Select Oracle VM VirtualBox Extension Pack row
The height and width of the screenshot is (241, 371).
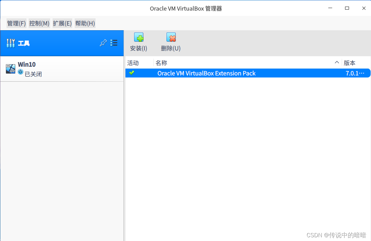point(248,73)
